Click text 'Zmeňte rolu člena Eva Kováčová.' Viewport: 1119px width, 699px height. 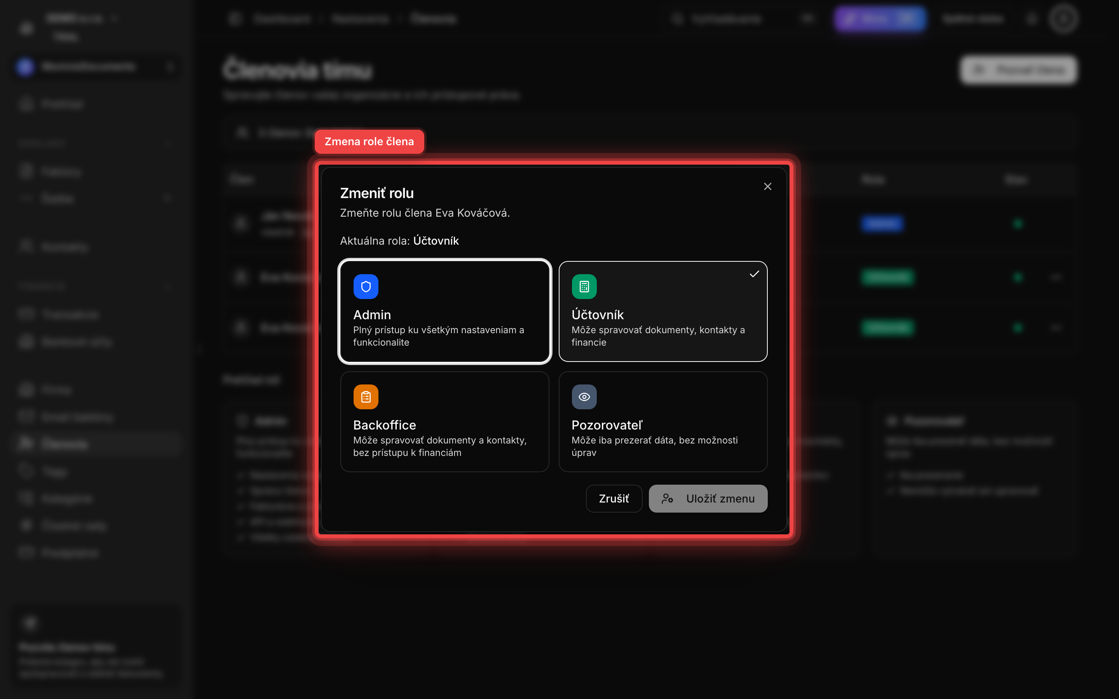click(x=424, y=213)
